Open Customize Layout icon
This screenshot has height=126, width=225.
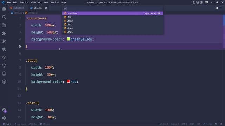(206, 2)
